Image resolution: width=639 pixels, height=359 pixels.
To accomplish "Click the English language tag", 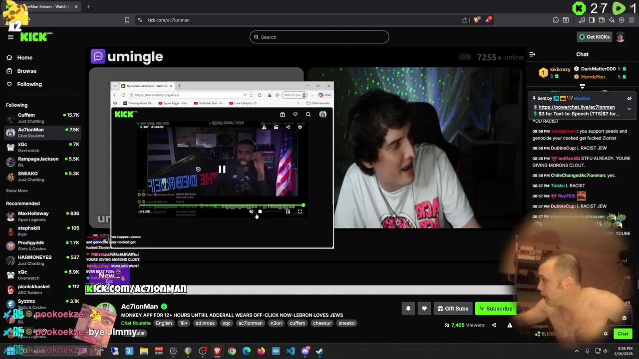I will 164,323.
